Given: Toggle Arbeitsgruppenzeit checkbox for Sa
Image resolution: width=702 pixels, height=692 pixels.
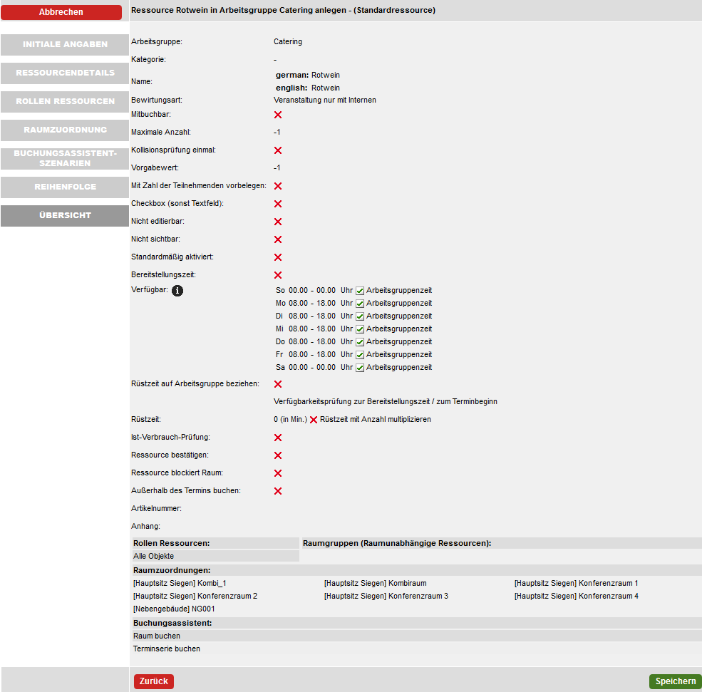Looking at the screenshot, I should point(360,368).
